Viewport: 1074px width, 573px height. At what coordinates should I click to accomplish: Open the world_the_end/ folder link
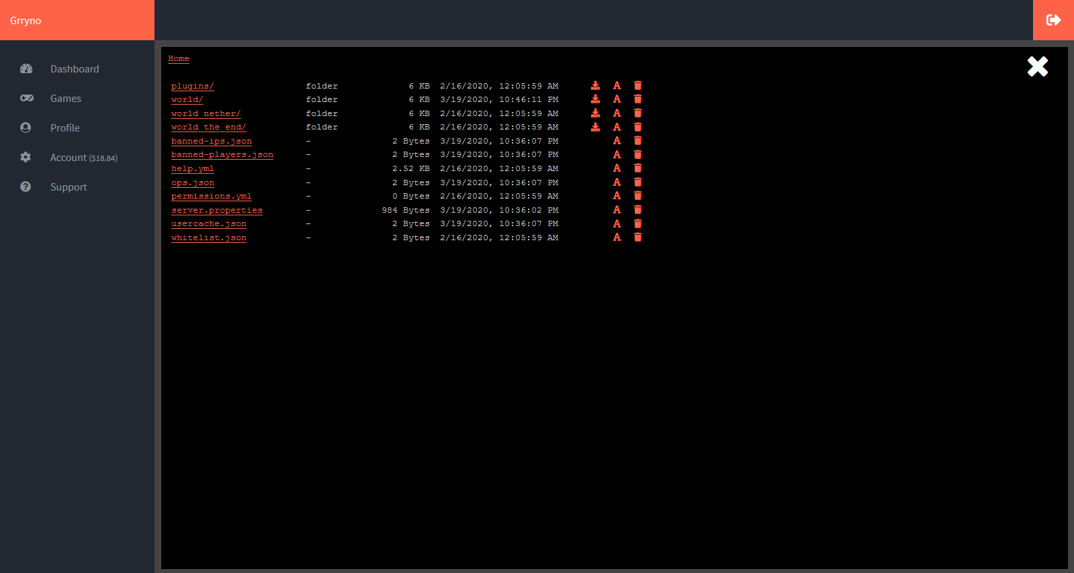(208, 127)
